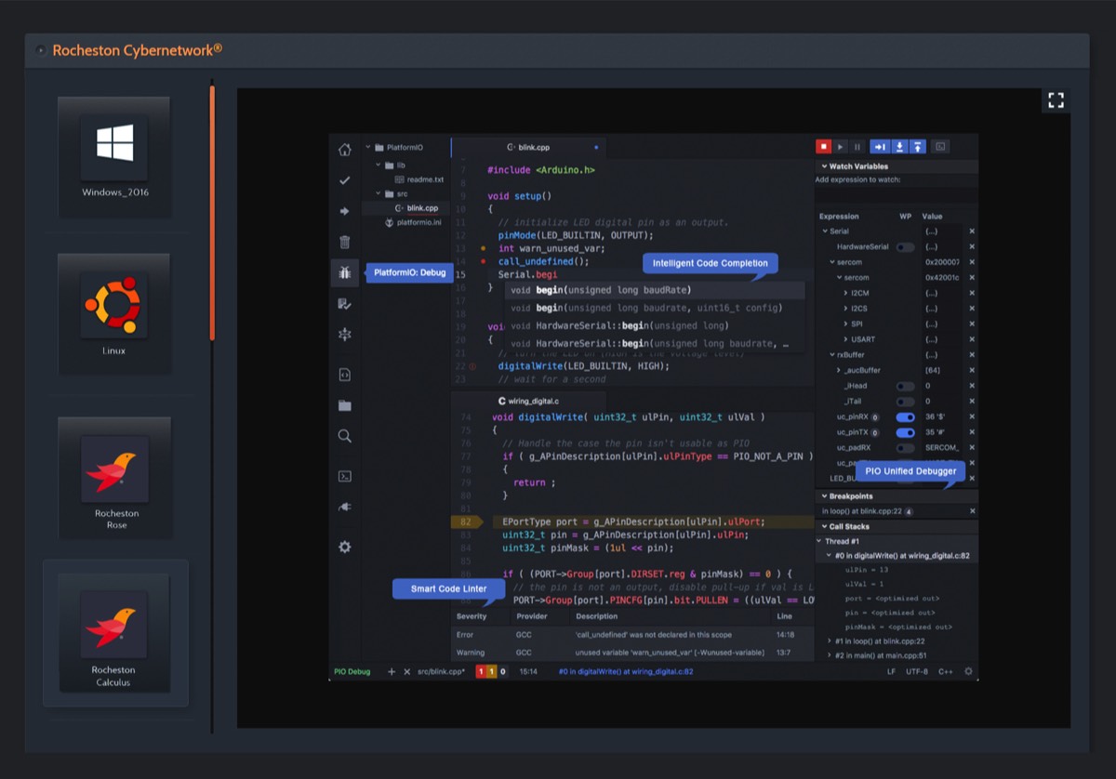Screen dimensions: 1116x779
Task: Open the terminal icon in sidebar
Action: click(x=344, y=476)
